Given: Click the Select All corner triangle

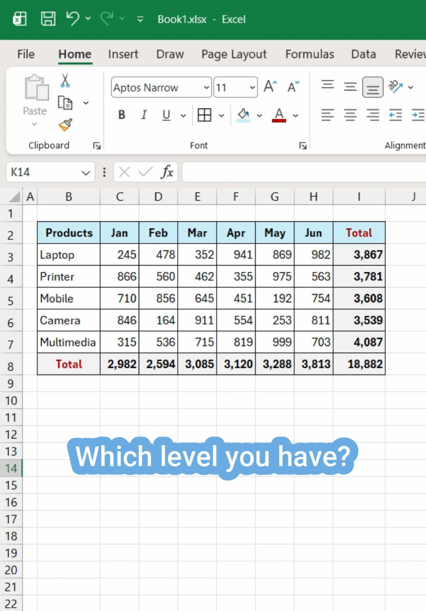Looking at the screenshot, I should (15, 196).
